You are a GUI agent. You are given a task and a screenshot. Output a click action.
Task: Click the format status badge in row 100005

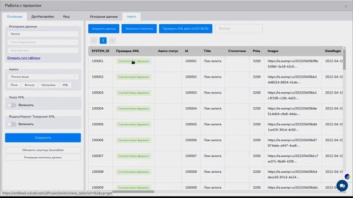click(133, 124)
